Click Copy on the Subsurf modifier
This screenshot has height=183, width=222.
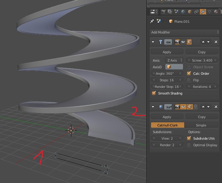pos(202,117)
